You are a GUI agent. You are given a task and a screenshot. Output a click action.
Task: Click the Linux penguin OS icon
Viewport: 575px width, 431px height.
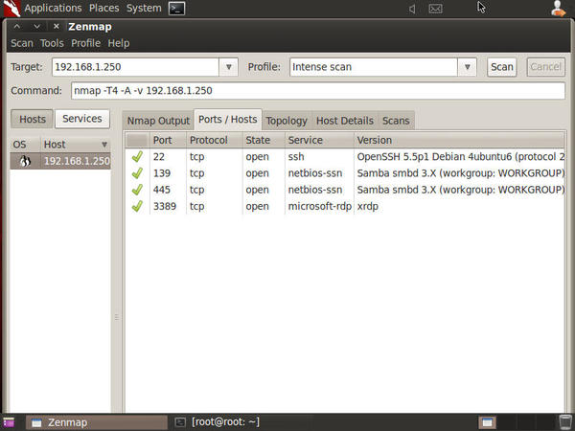click(x=25, y=161)
